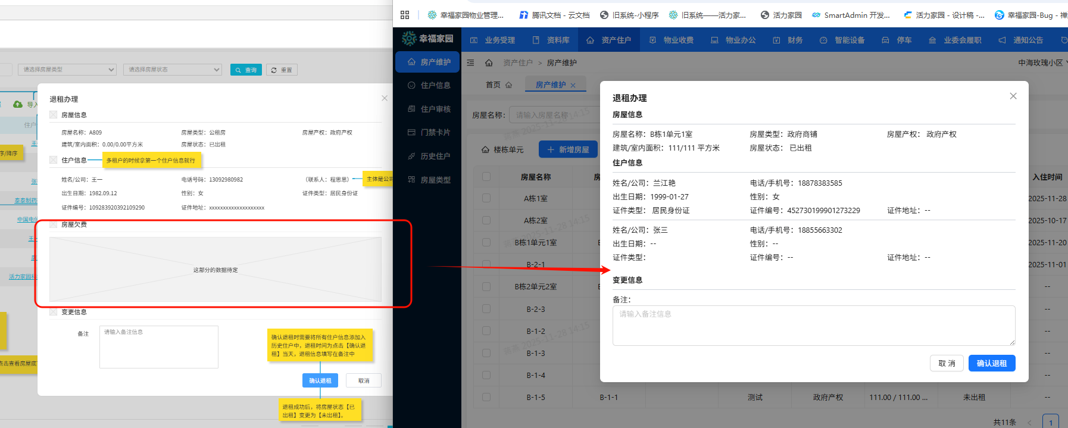Image resolution: width=1068 pixels, height=428 pixels.
Task: Click the browser apps grid icon
Action: [x=405, y=15]
